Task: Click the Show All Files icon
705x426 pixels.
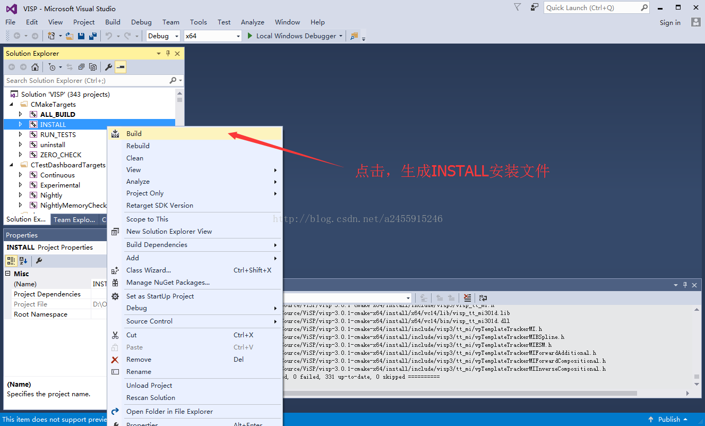Action: [93, 67]
